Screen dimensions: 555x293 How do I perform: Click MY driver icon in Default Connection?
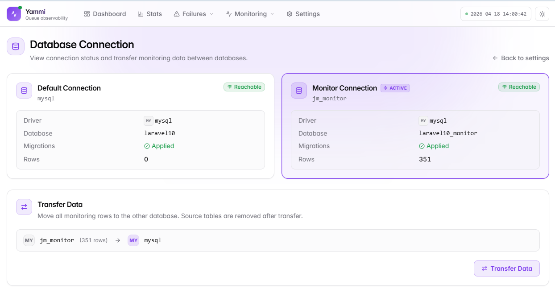[149, 121]
